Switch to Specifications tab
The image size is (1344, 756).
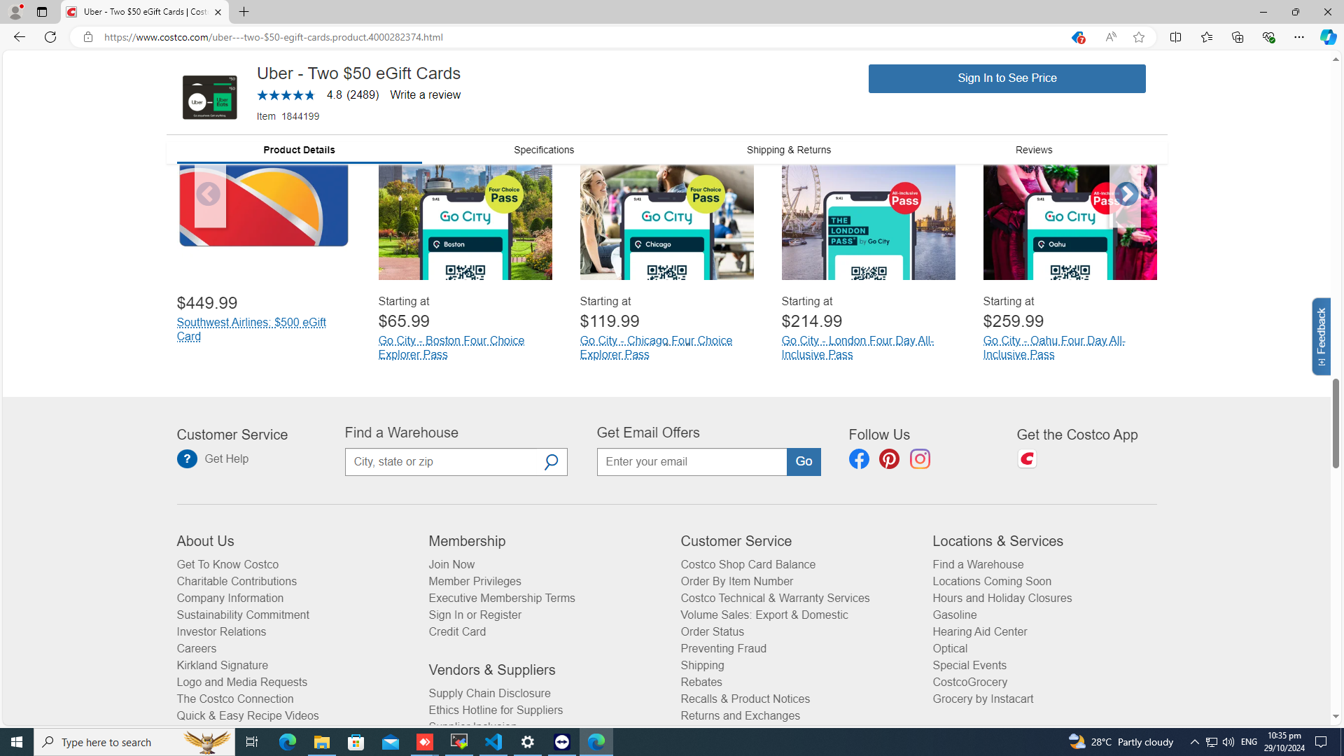[544, 150]
